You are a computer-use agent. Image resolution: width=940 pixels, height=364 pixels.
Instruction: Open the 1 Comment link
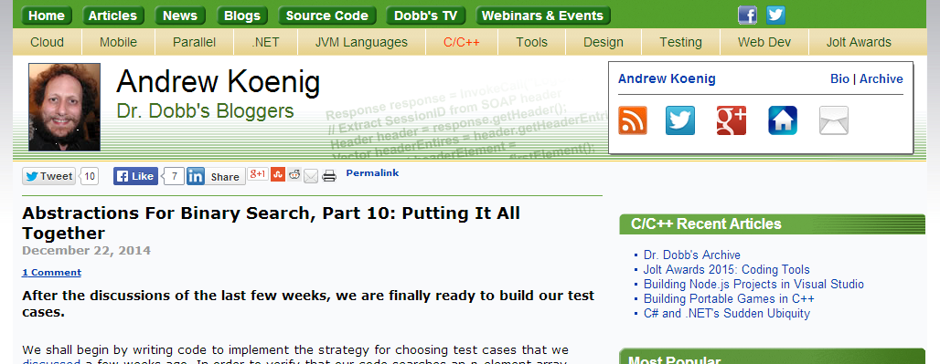[x=51, y=273]
